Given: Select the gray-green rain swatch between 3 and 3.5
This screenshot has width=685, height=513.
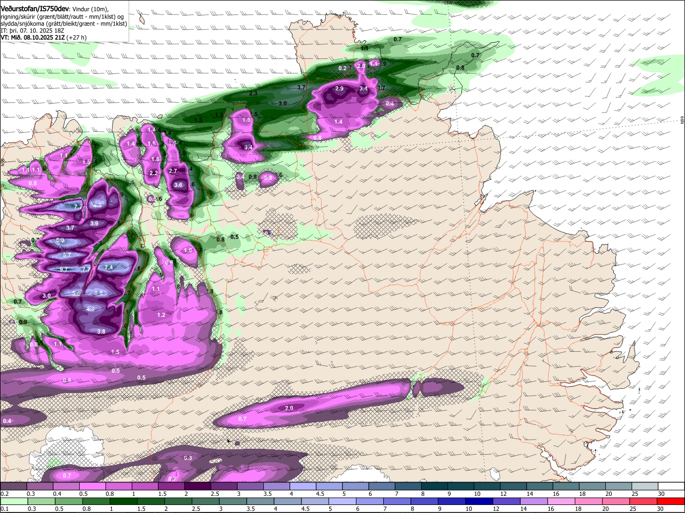Looking at the screenshot, I should pyautogui.click(x=233, y=501).
